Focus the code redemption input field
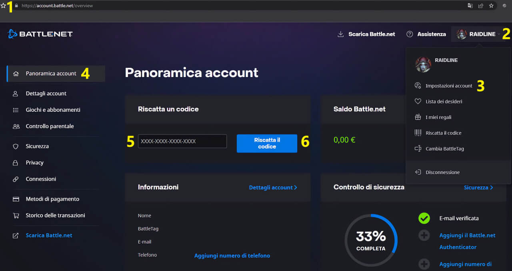Image resolution: width=512 pixels, height=271 pixels. 182,141
